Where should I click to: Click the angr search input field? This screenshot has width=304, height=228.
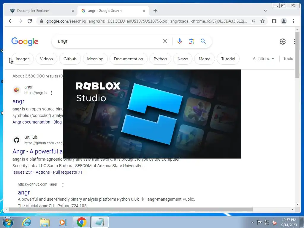pyautogui.click(x=109, y=41)
